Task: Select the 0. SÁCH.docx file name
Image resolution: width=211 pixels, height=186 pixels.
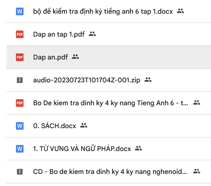Action: click(x=54, y=126)
